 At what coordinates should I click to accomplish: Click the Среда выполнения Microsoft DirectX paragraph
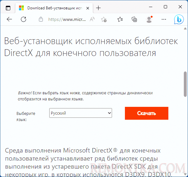(88, 163)
